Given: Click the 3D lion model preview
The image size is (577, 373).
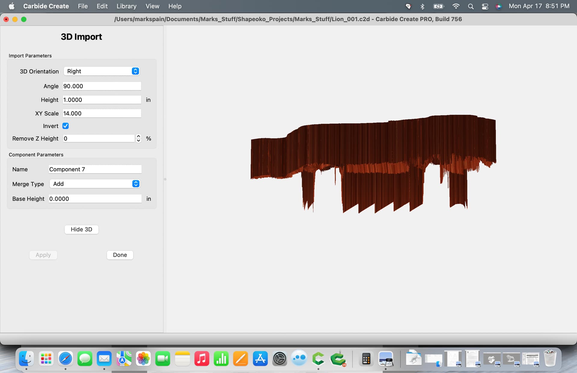Looking at the screenshot, I should [x=373, y=164].
